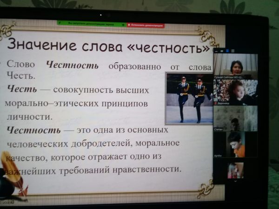Select the partially visible bottom participant video
Viewport: 279px width, 209px height.
tap(236, 169)
